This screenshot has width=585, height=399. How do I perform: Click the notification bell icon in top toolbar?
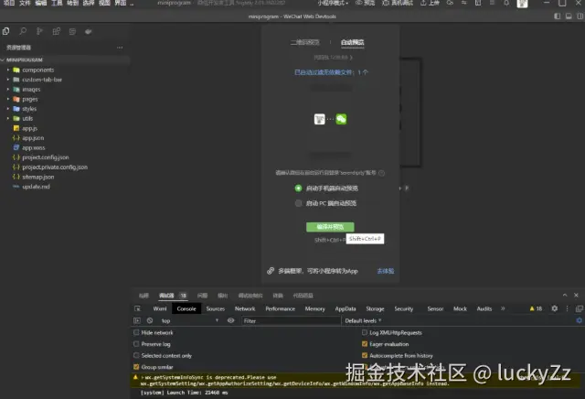[506, 3]
